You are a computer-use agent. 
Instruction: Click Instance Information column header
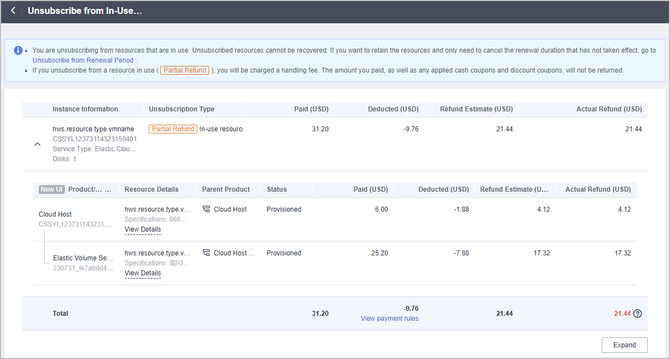(85, 109)
